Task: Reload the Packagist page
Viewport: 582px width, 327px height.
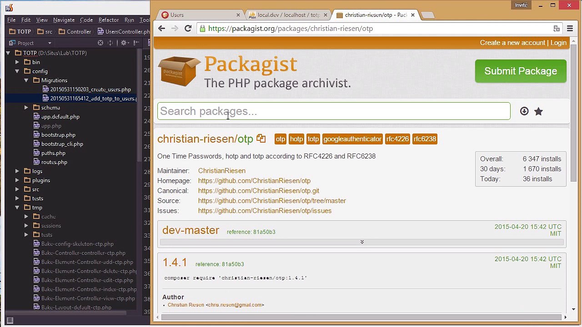Action: tap(188, 29)
